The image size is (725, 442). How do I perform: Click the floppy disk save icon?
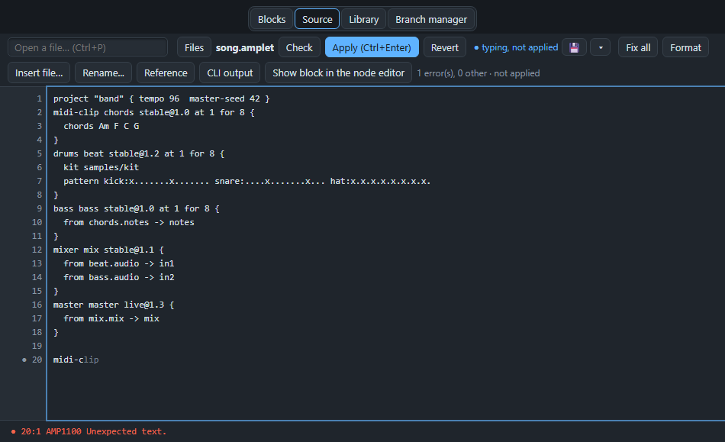coord(574,47)
